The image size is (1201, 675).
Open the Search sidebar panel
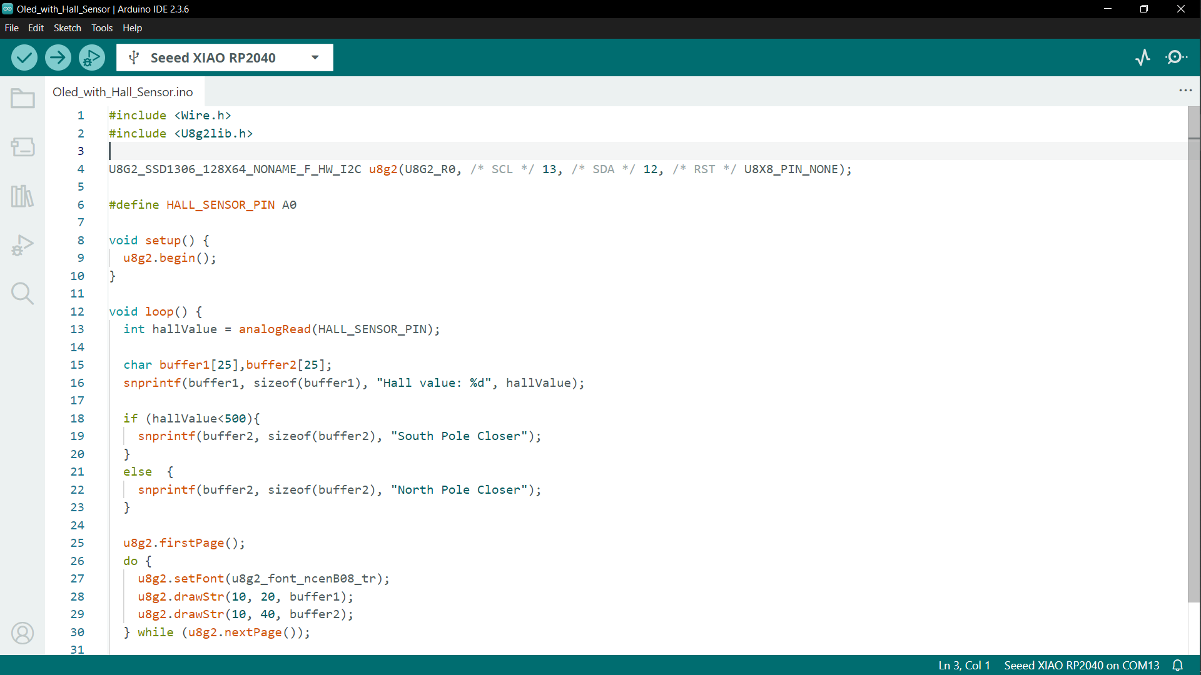[x=23, y=293]
